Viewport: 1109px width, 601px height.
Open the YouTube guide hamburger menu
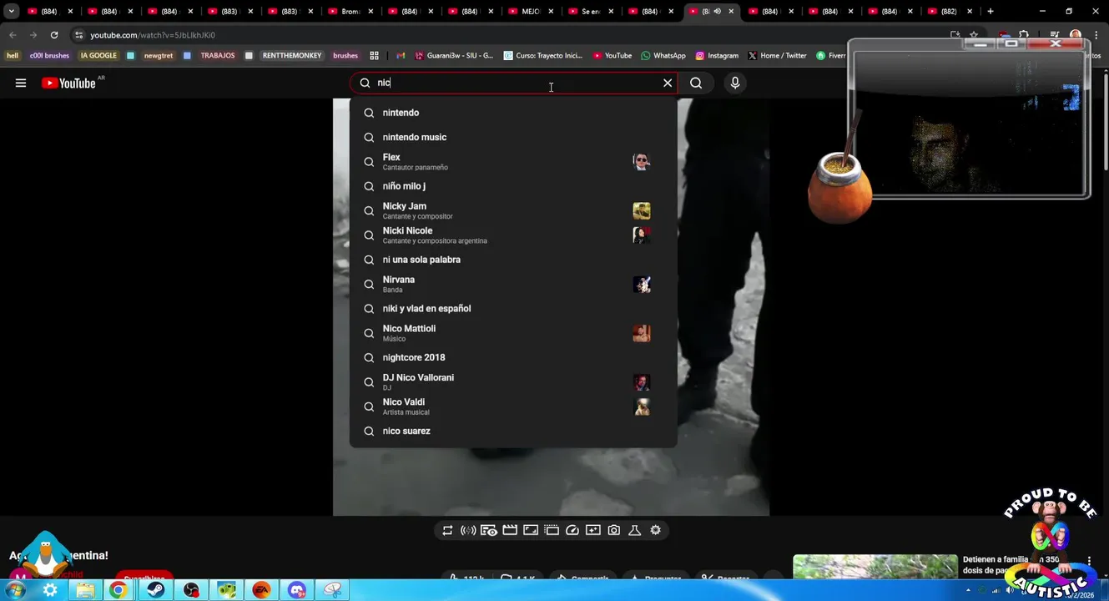(x=21, y=83)
